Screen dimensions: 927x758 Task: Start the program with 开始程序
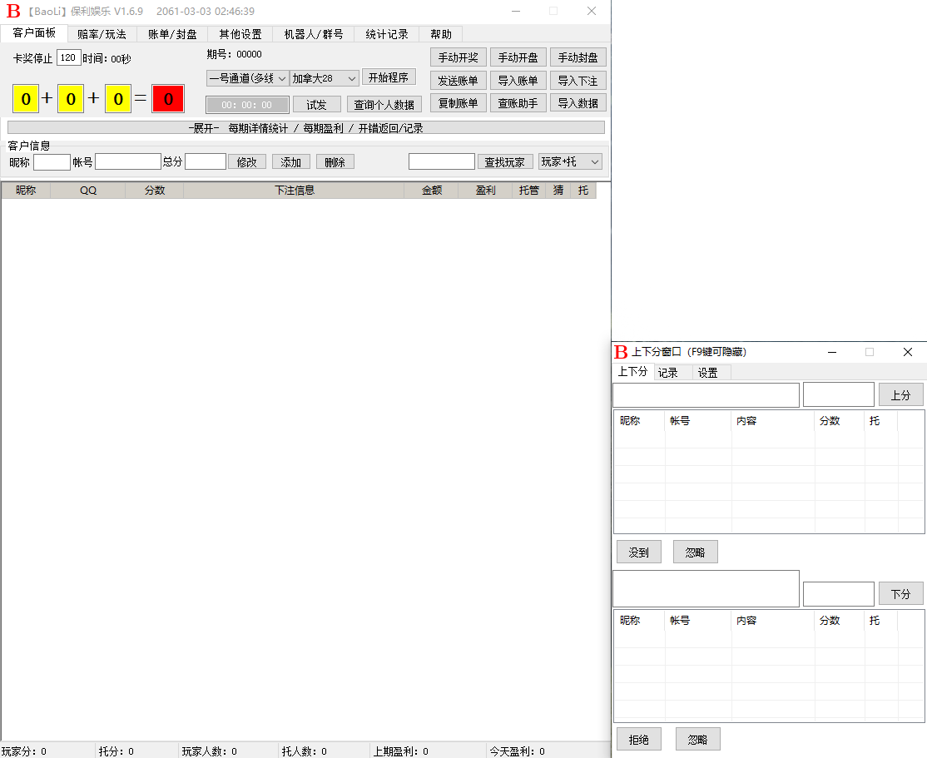pyautogui.click(x=389, y=77)
